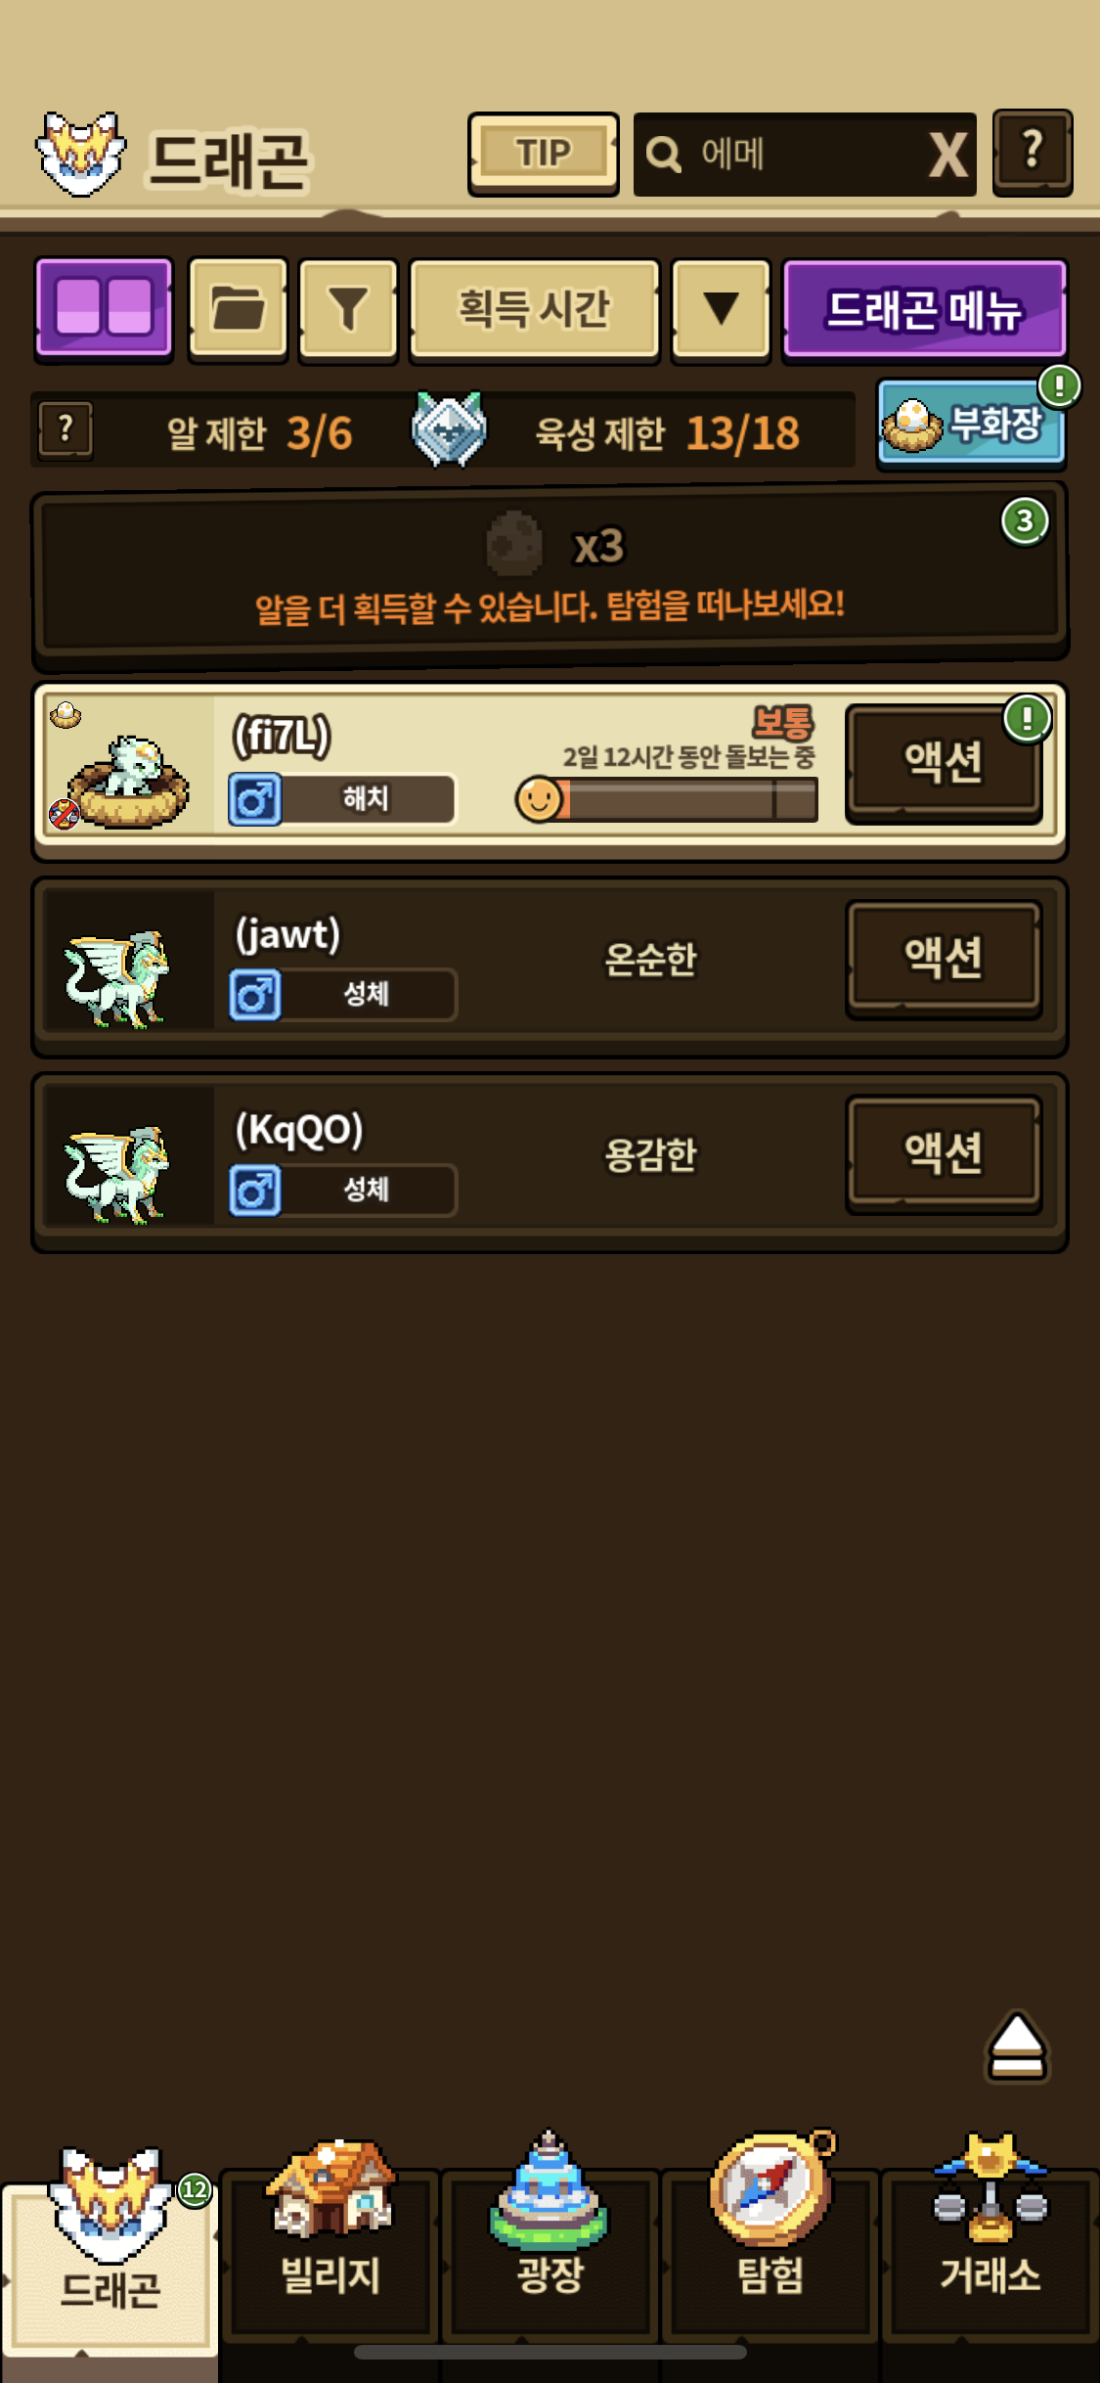Screen dimensions: 1100x2383
Task: Open the 획득 시간 sort dropdown
Action: (x=534, y=309)
